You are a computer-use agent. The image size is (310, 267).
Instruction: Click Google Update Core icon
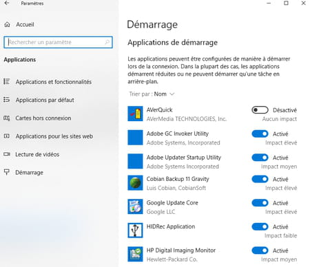[x=135, y=206]
